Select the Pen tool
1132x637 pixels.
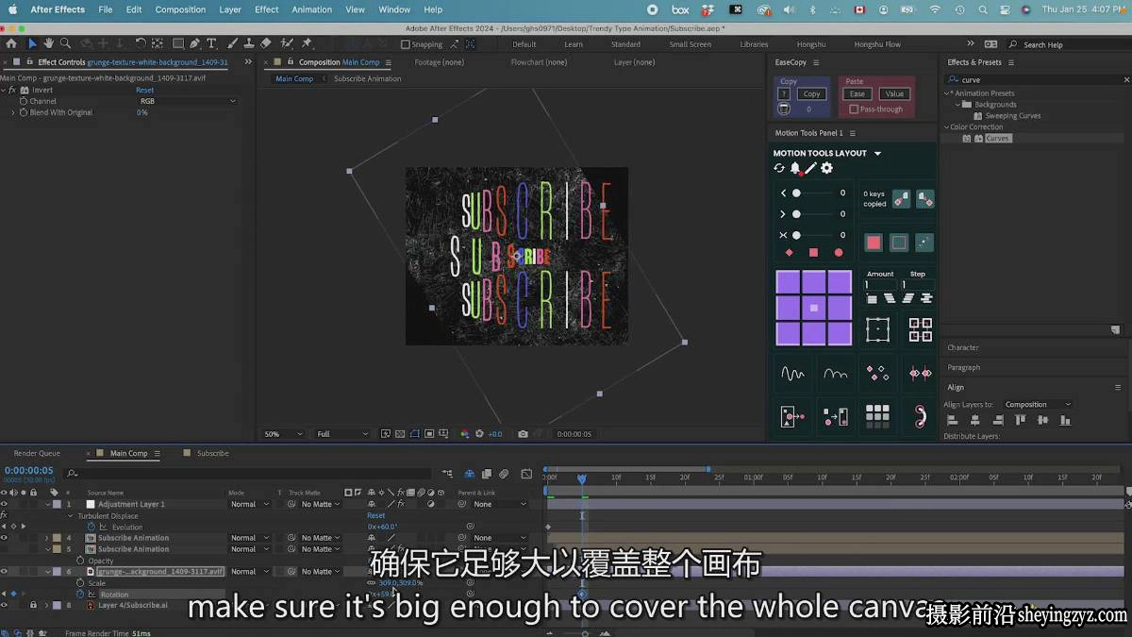195,43
